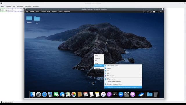186x105 pixels.
Task: Expand the Сеть submenu
Action: click(123, 71)
